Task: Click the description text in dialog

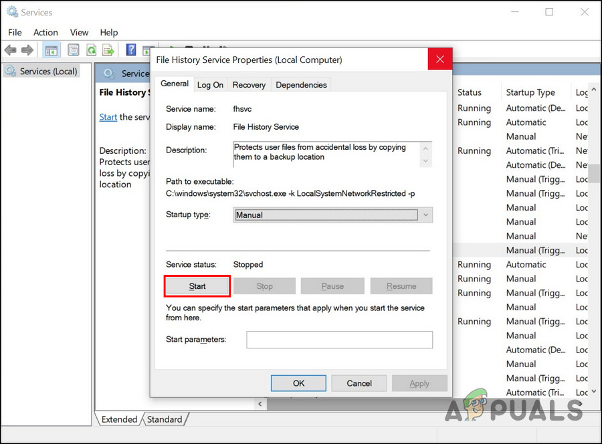Action: [320, 152]
